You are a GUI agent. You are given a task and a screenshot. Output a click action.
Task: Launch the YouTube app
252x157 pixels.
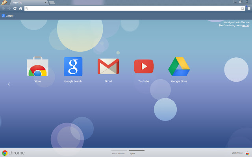tap(144, 66)
